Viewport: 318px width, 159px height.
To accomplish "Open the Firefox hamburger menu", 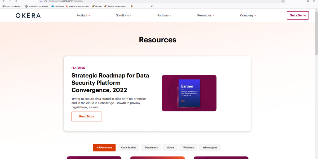I will click(314, 1).
